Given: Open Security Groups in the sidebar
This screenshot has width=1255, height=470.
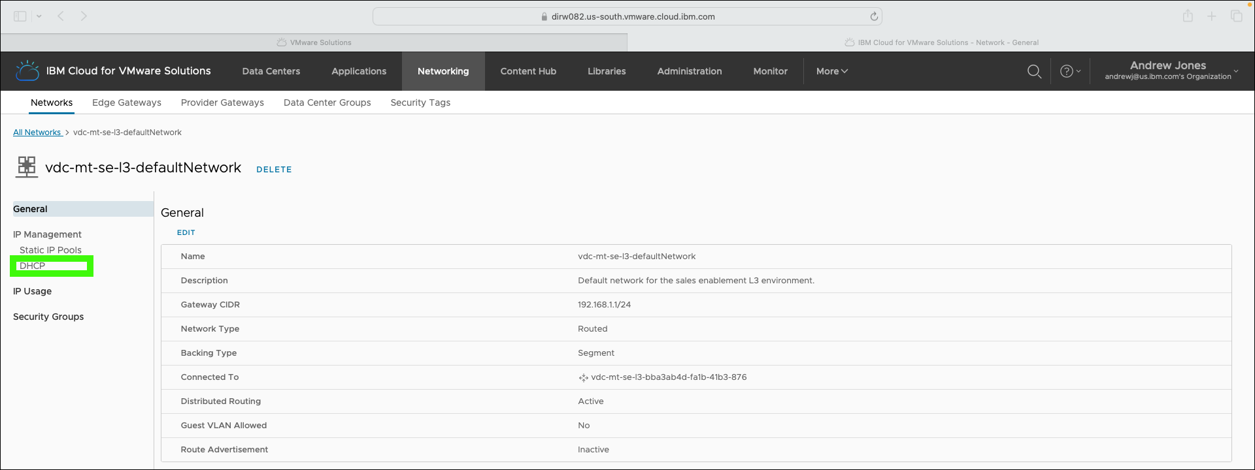Looking at the screenshot, I should point(48,317).
